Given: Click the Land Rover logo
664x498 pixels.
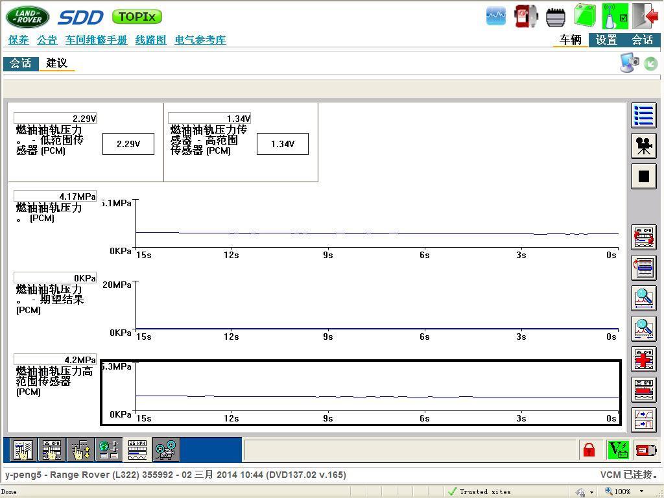Looking at the screenshot, I should pos(27,16).
